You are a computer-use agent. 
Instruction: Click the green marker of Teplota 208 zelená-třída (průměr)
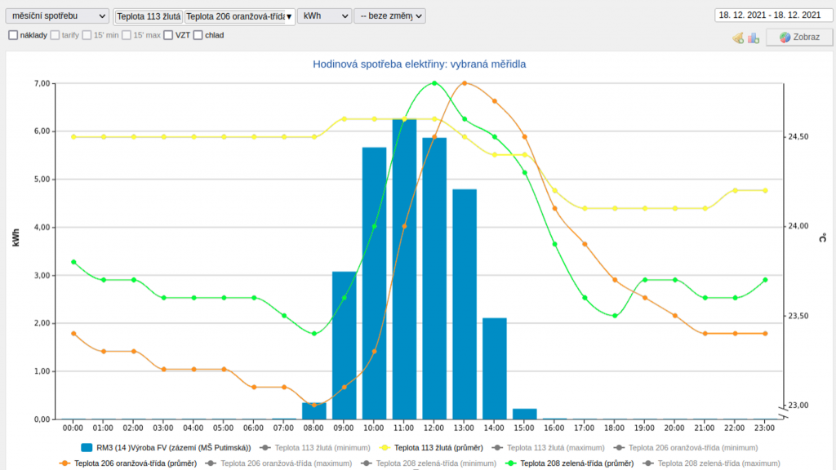(510, 463)
